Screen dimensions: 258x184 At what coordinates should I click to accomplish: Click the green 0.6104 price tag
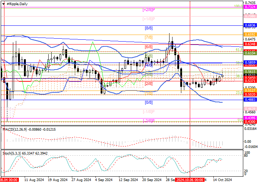coord(250,53)
